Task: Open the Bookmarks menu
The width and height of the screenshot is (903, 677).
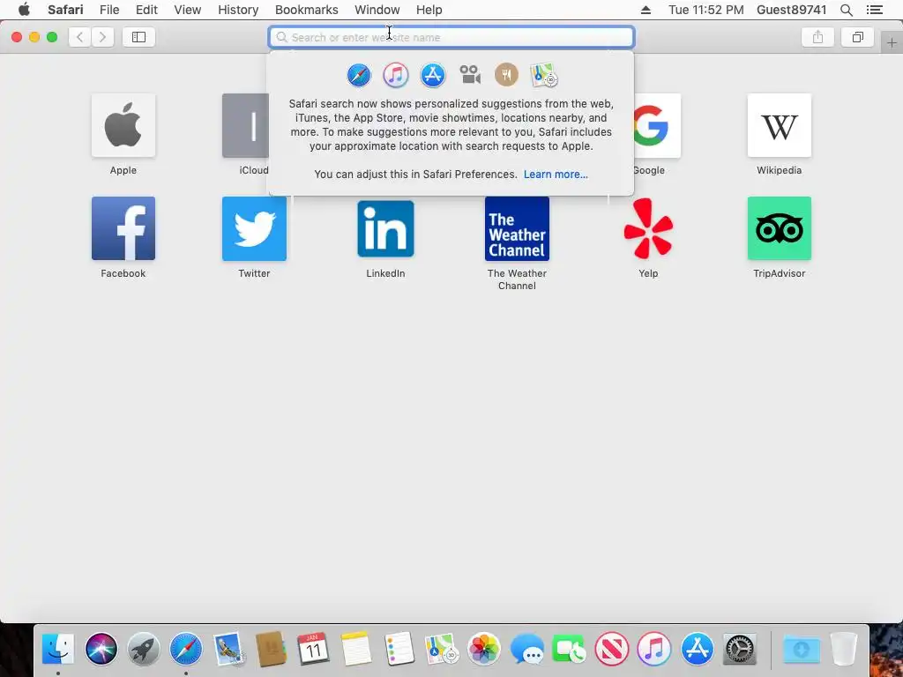Action: click(306, 10)
